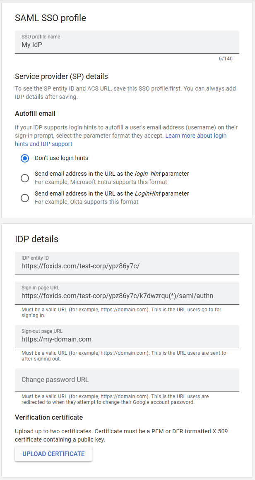Select the login_hint parameter option

point(25,178)
